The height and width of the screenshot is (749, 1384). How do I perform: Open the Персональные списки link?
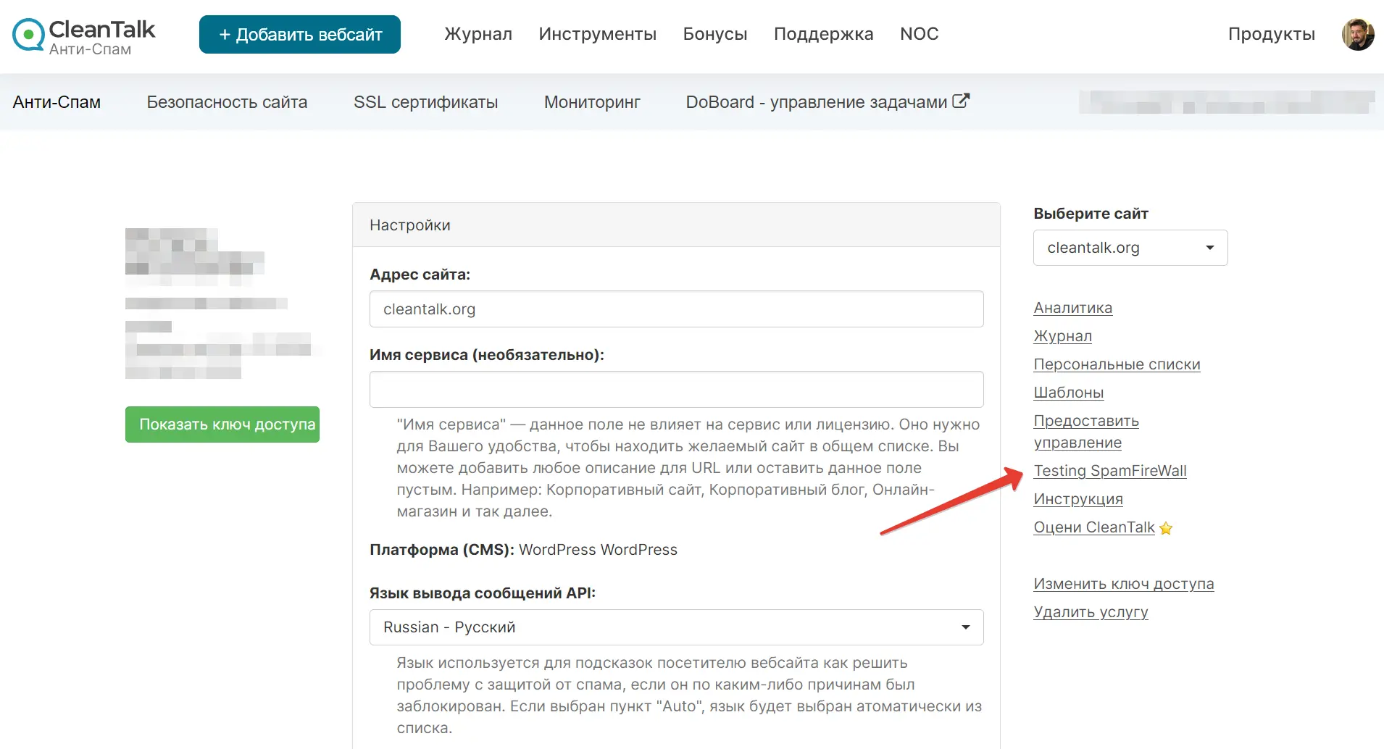tap(1117, 364)
